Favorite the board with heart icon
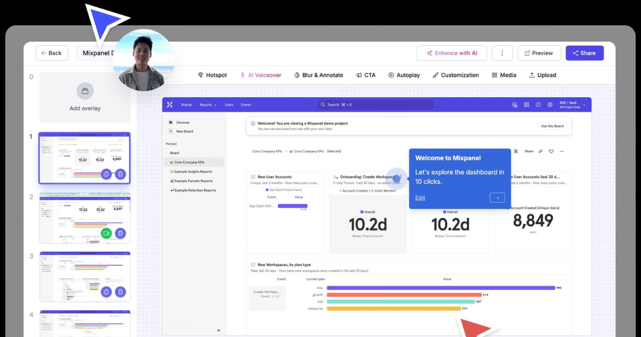 point(551,151)
